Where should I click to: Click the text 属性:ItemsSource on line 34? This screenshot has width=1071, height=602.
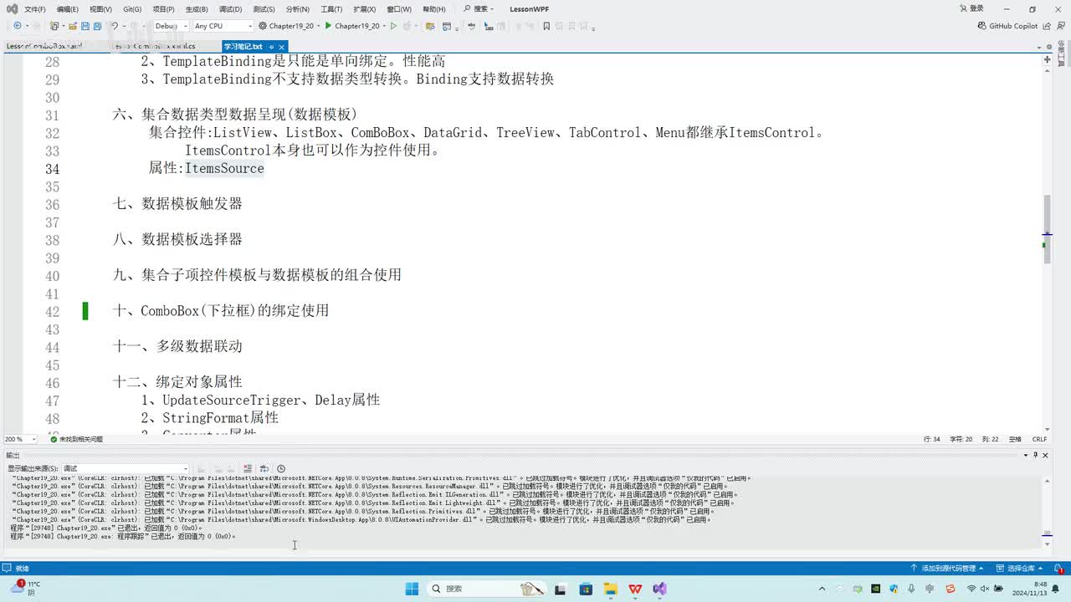207,169
